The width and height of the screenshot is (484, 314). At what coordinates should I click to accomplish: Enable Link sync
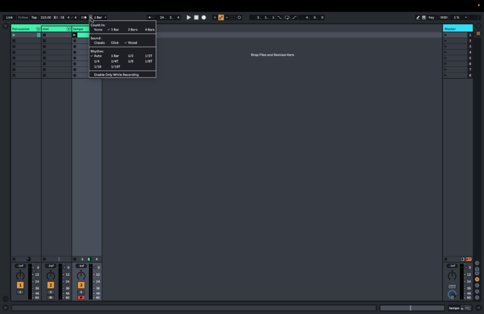(10, 18)
